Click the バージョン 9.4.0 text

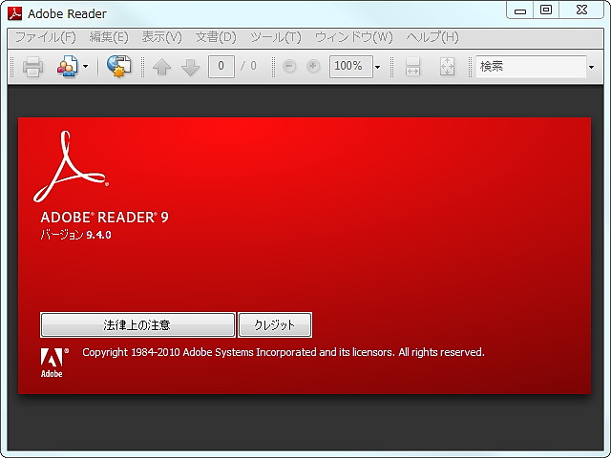click(x=76, y=235)
